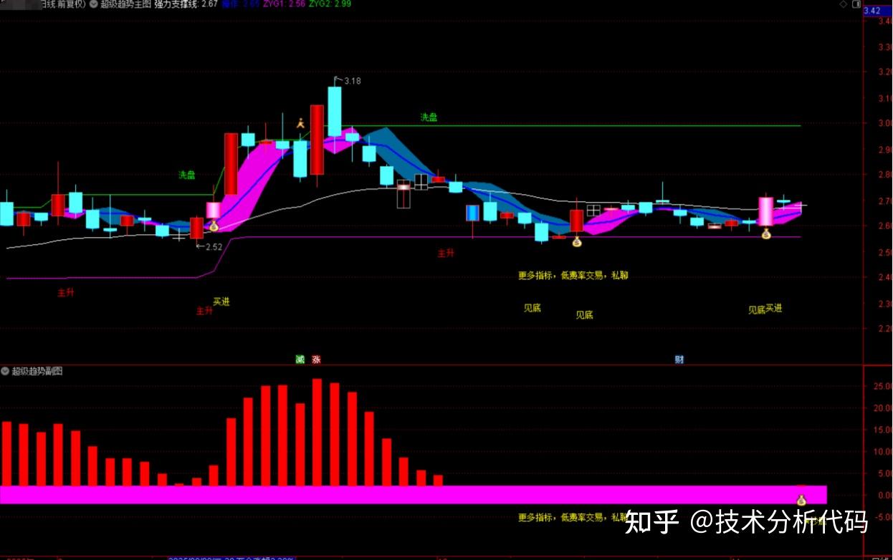Screen dimensions: 893x560
Task: Click the 2.52 low price label
Action: pyautogui.click(x=214, y=246)
